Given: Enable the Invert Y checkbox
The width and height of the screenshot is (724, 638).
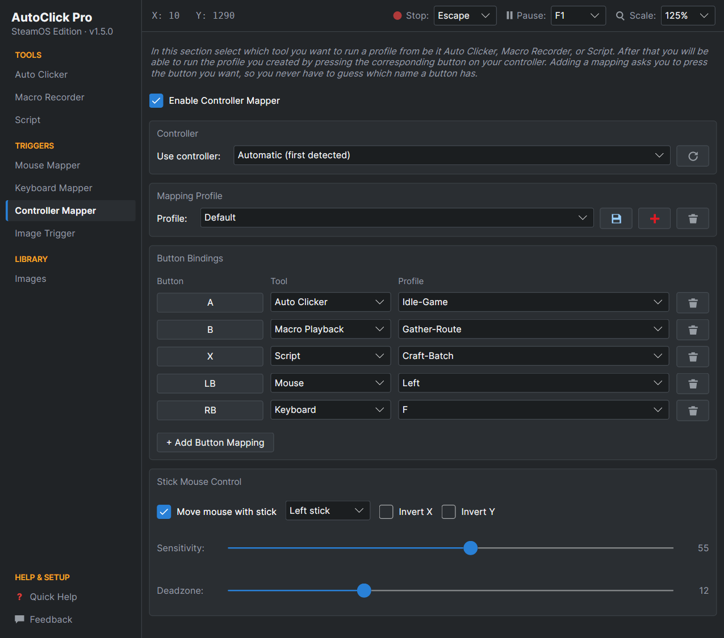Looking at the screenshot, I should (449, 512).
